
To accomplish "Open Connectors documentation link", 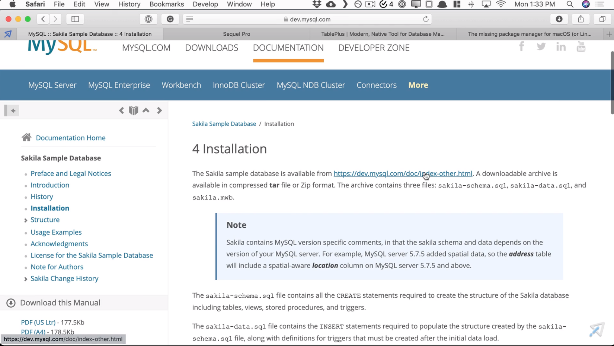I will 377,85.
